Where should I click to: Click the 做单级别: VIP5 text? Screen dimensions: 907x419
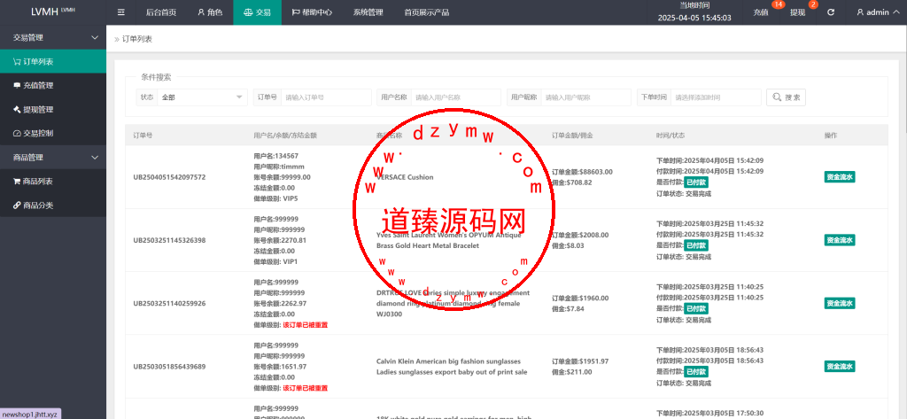click(x=276, y=198)
